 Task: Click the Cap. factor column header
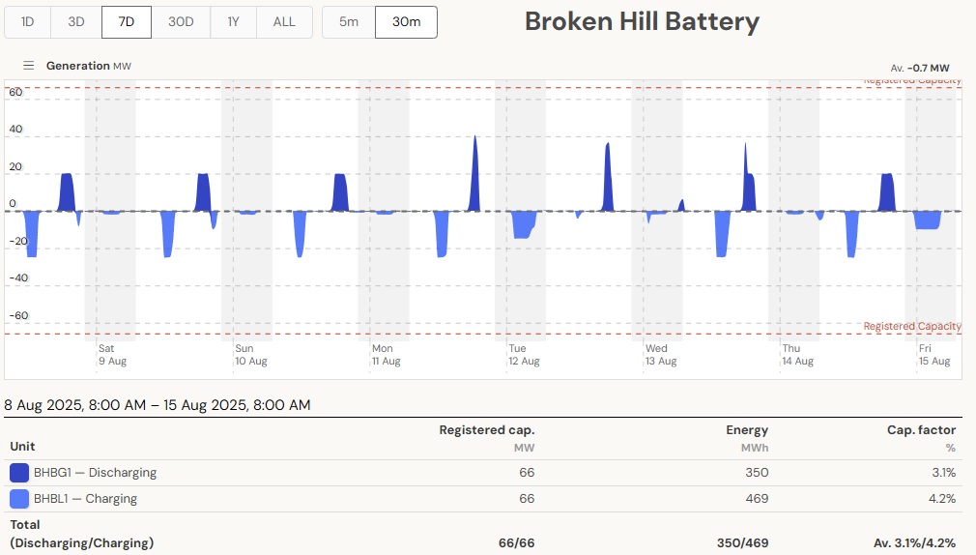921,430
